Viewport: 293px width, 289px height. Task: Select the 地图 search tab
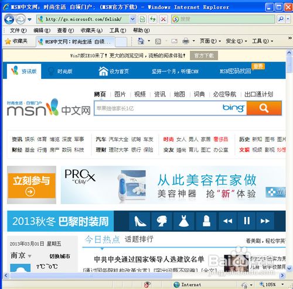tap(179, 94)
